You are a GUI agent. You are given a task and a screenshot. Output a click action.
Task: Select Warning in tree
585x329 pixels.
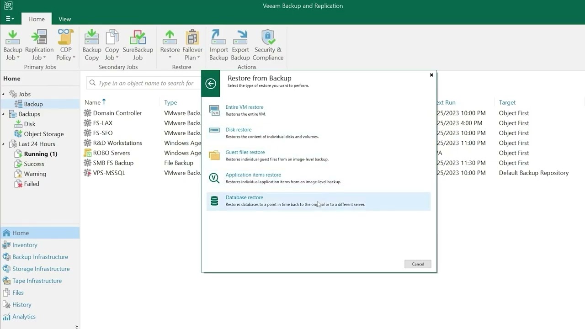[x=35, y=174]
